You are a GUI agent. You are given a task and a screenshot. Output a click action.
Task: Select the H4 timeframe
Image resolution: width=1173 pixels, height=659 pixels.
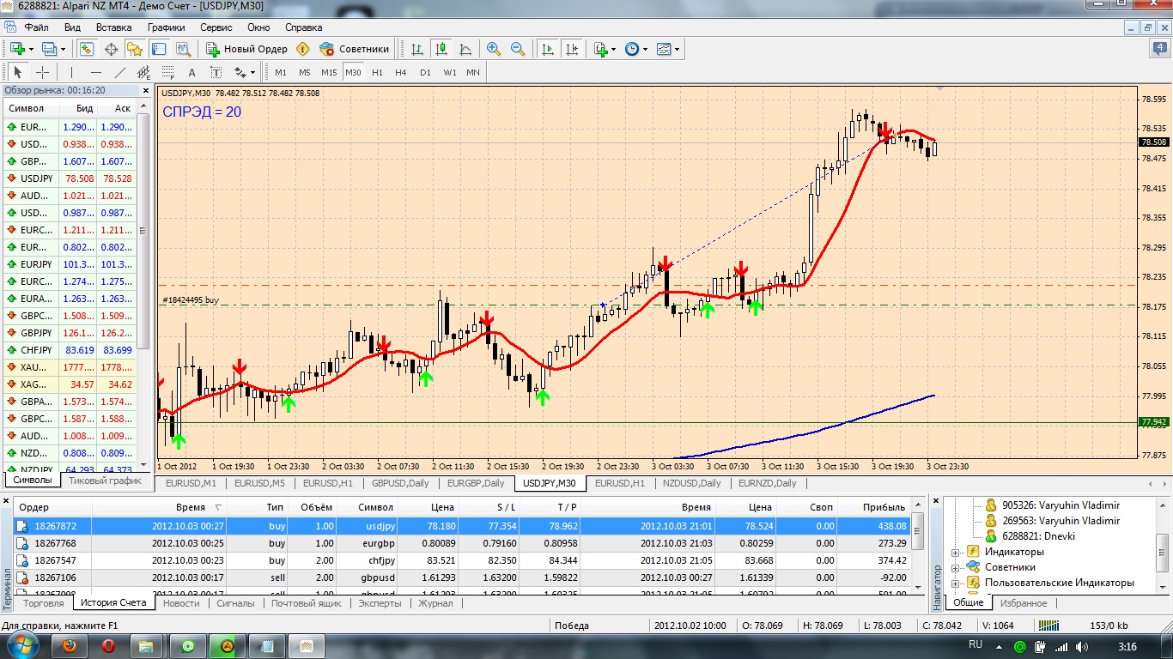click(x=400, y=72)
